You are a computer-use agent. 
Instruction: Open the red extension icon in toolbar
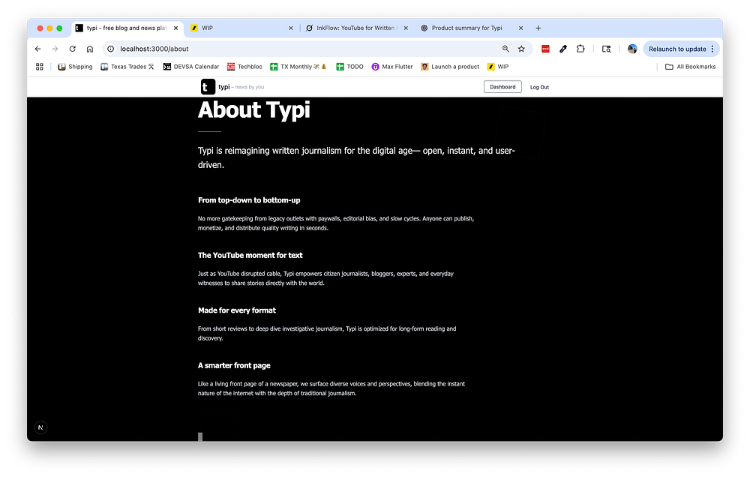point(545,49)
